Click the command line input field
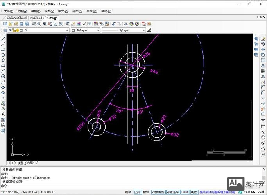The height and width of the screenshot is (195, 267). tap(117, 186)
